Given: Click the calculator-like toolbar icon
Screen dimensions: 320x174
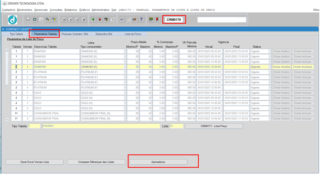Looking at the screenshot, I should pos(151,19).
